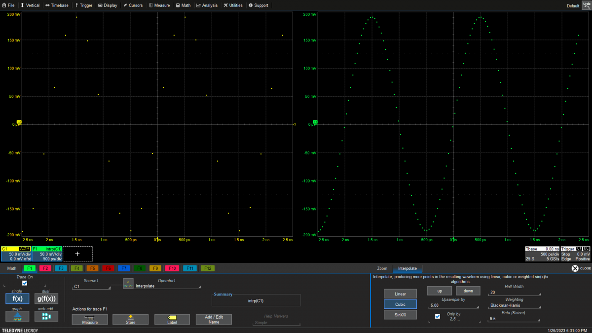592x333 pixels.
Task: Switch to the Zoom tab
Action: 382,268
